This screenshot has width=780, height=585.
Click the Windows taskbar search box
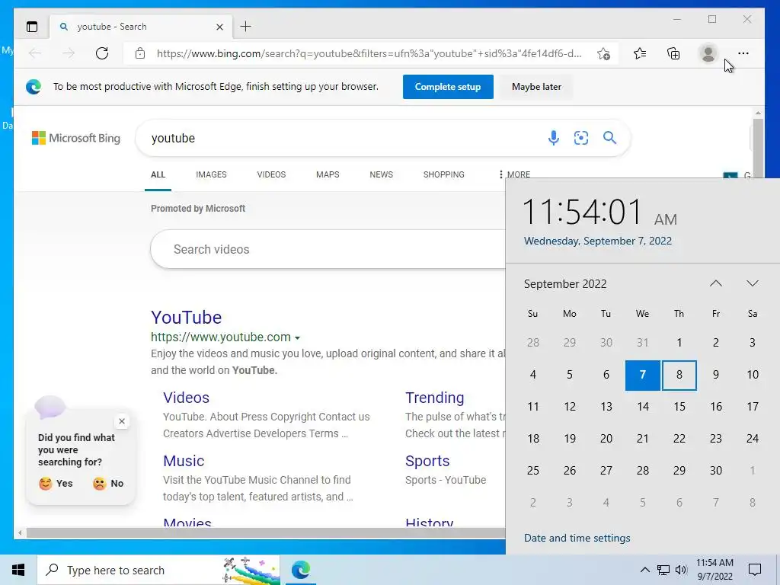(158, 570)
